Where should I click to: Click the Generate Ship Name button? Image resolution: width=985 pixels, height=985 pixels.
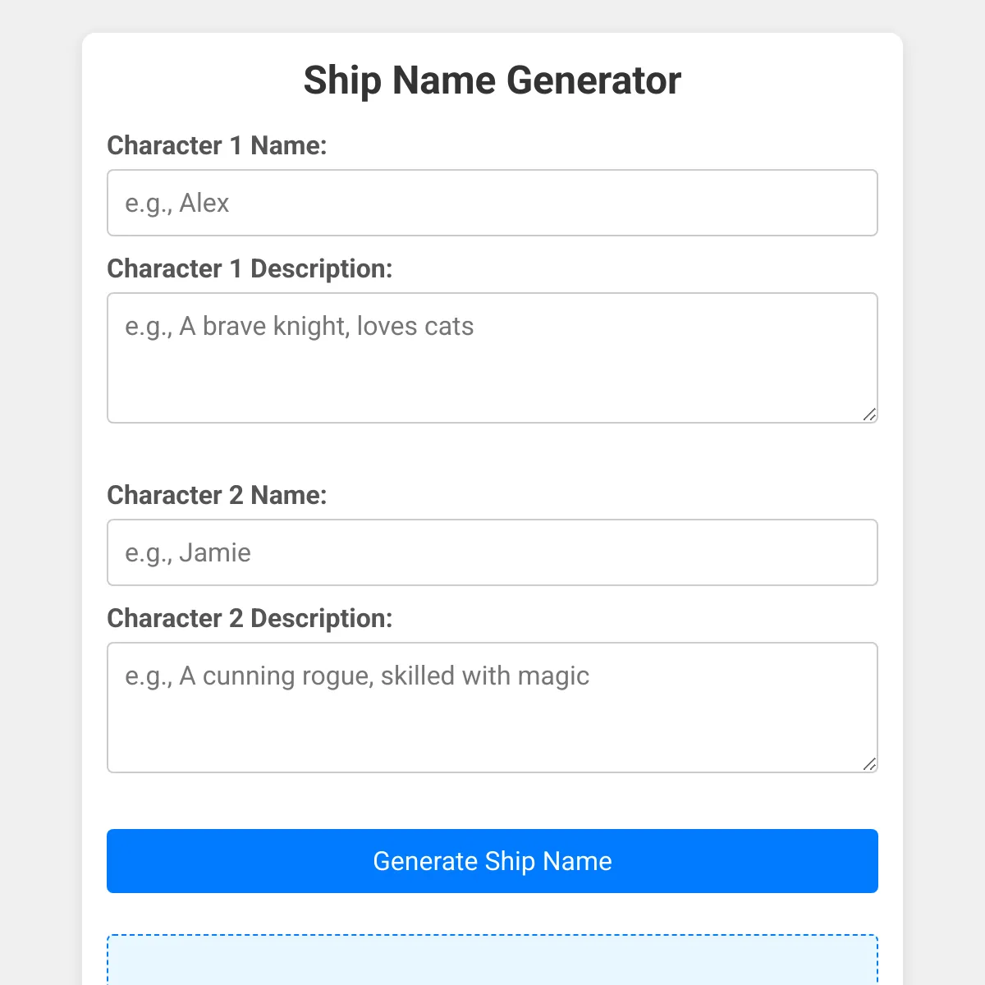[x=492, y=861]
